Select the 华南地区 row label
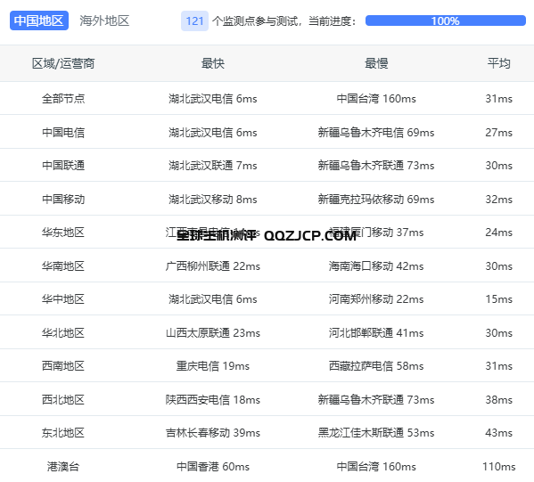The height and width of the screenshot is (482, 534). coord(63,266)
